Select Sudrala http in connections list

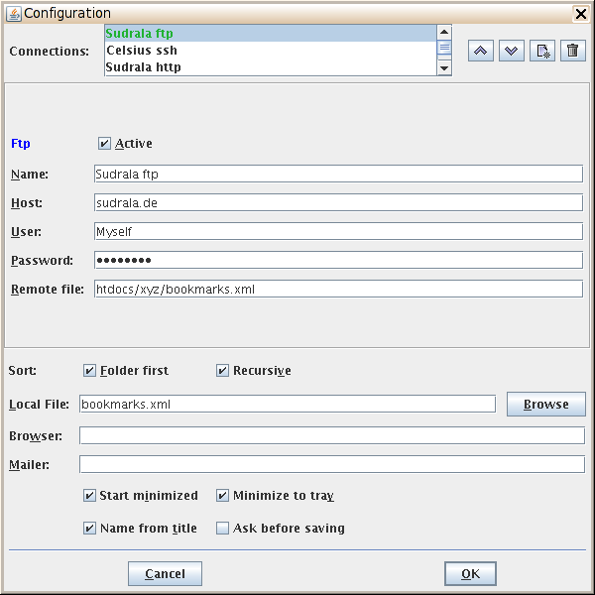[x=143, y=67]
